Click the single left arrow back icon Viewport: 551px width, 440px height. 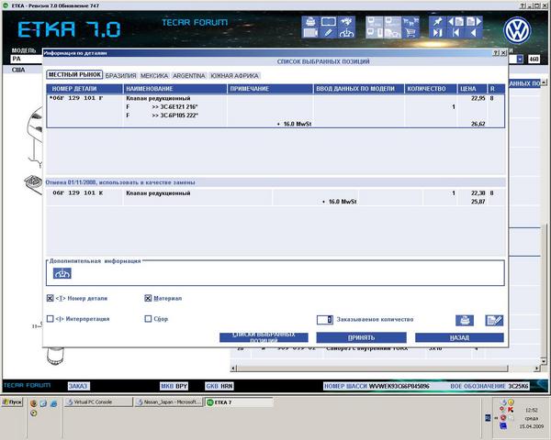[474, 33]
